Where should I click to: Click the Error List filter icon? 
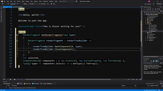41,84
